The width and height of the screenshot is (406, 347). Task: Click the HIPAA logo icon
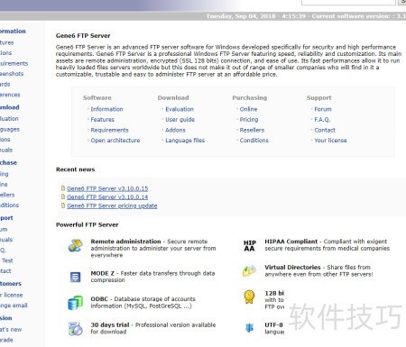click(x=249, y=245)
